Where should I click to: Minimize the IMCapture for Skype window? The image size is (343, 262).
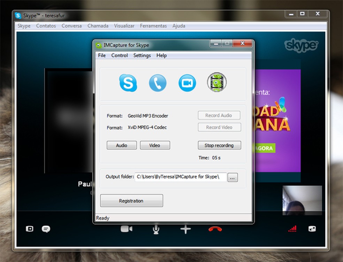click(216, 44)
